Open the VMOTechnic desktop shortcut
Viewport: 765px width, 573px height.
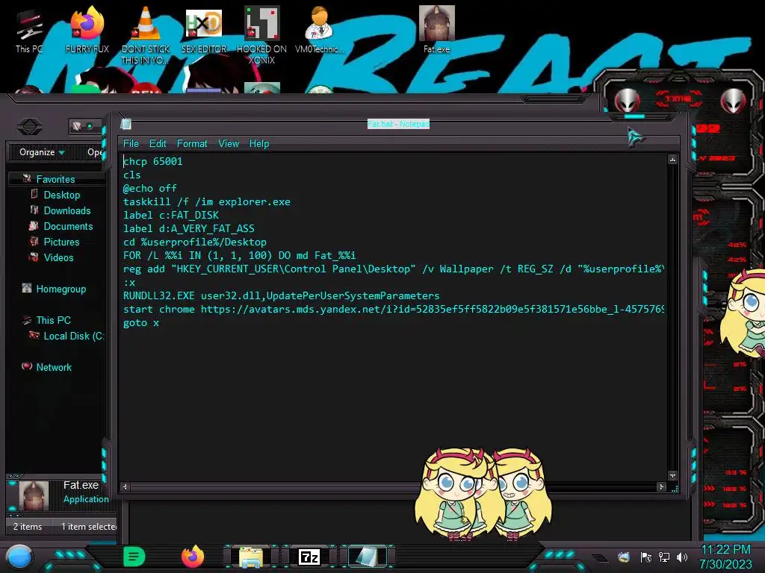click(x=319, y=30)
